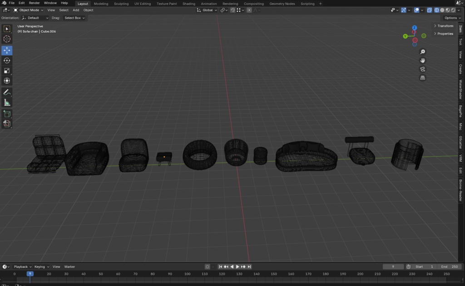Switch to the Geometry Nodes workspace tab
The height and width of the screenshot is (286, 465).
click(x=282, y=4)
